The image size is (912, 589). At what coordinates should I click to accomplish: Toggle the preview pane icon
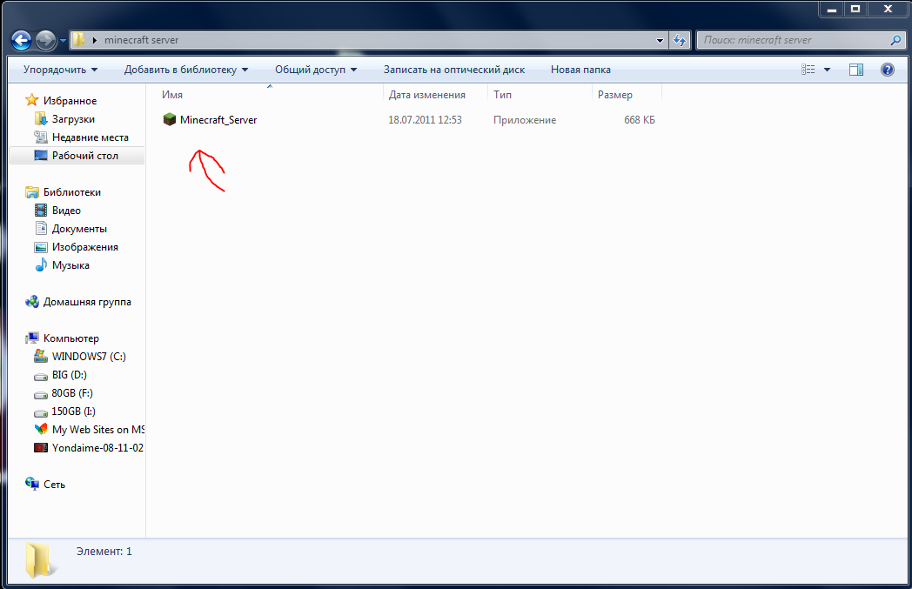(855, 70)
